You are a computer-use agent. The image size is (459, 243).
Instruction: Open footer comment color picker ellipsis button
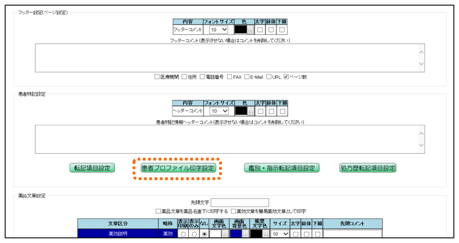coord(251,30)
